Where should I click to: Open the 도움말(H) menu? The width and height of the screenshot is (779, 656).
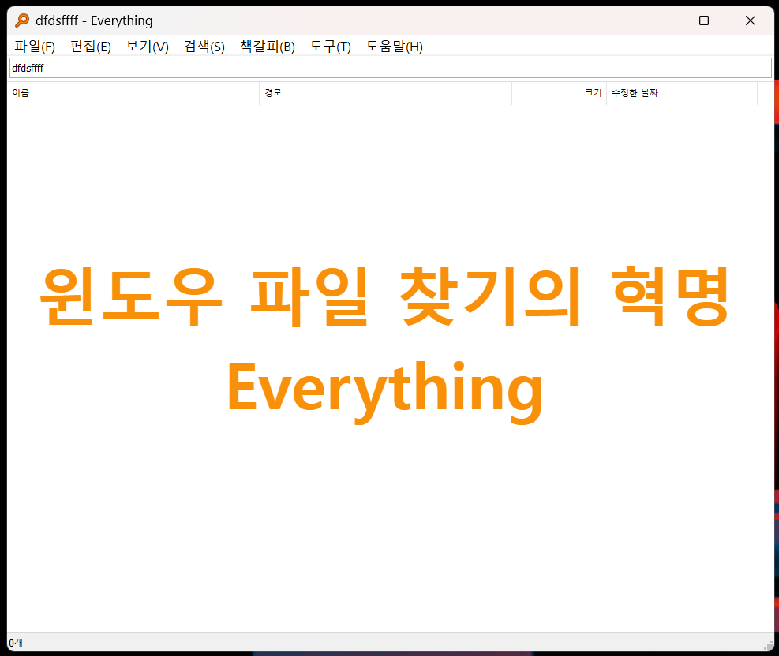(x=395, y=47)
